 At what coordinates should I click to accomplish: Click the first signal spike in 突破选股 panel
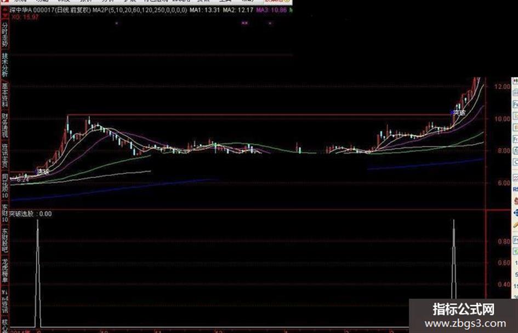(38, 273)
